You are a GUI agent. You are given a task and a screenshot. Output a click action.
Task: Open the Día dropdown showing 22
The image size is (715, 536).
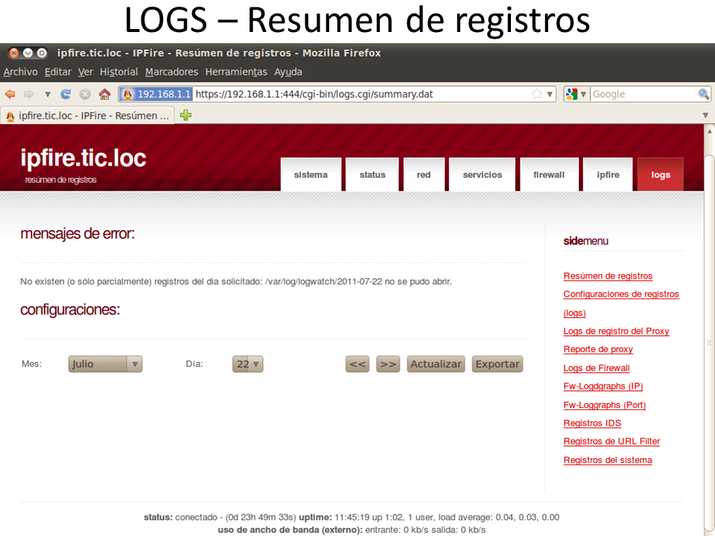click(247, 364)
